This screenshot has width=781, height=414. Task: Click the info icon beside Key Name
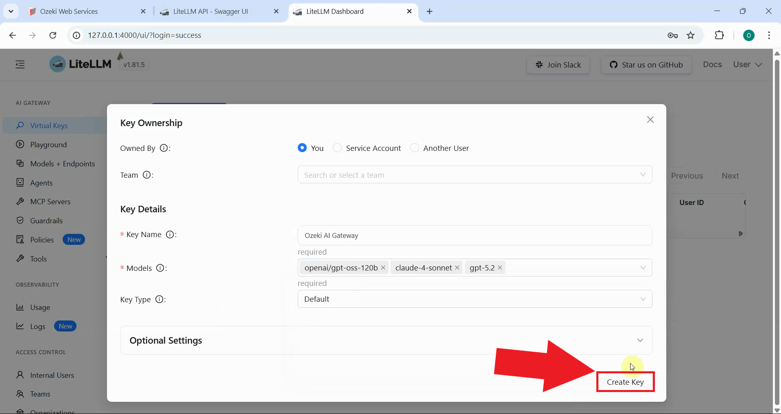pyautogui.click(x=170, y=235)
